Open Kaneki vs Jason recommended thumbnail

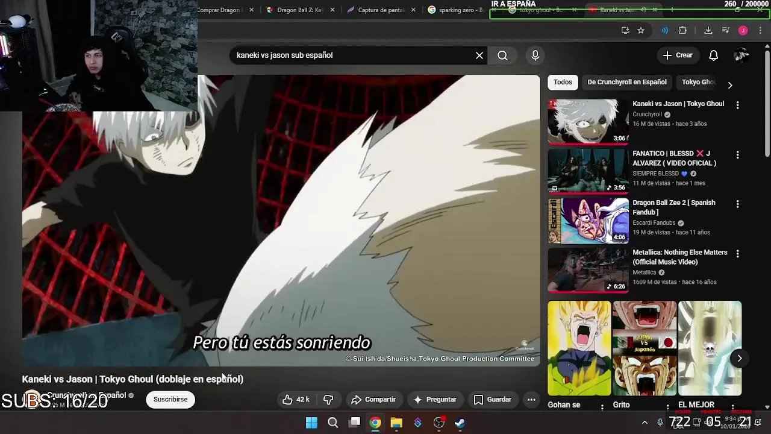tap(588, 122)
